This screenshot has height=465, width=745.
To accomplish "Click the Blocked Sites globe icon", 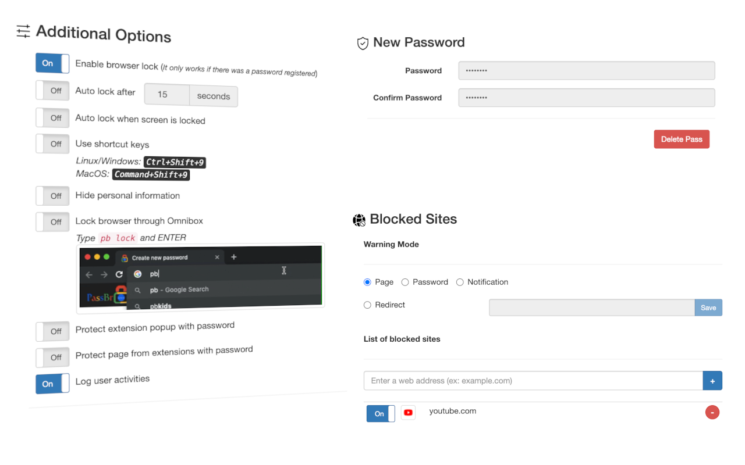I will (359, 220).
